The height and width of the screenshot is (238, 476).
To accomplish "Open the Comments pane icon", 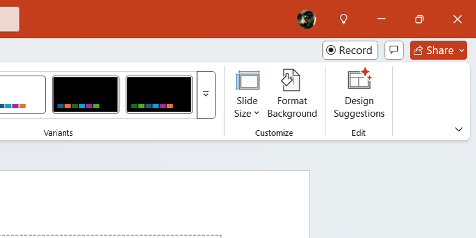I will [x=394, y=50].
